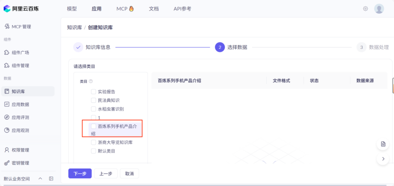Click the MCP 管理 sidebar icon

click(7, 26)
